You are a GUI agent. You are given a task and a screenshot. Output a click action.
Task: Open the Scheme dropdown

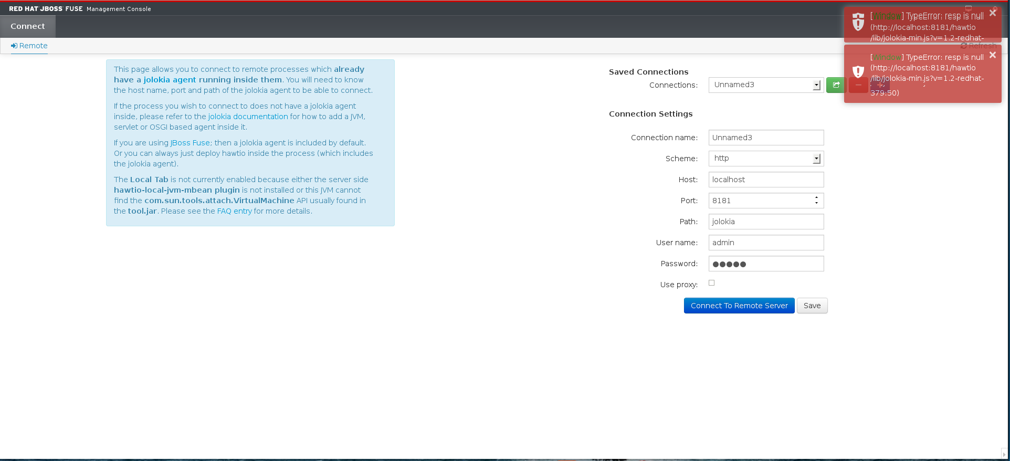(x=766, y=159)
